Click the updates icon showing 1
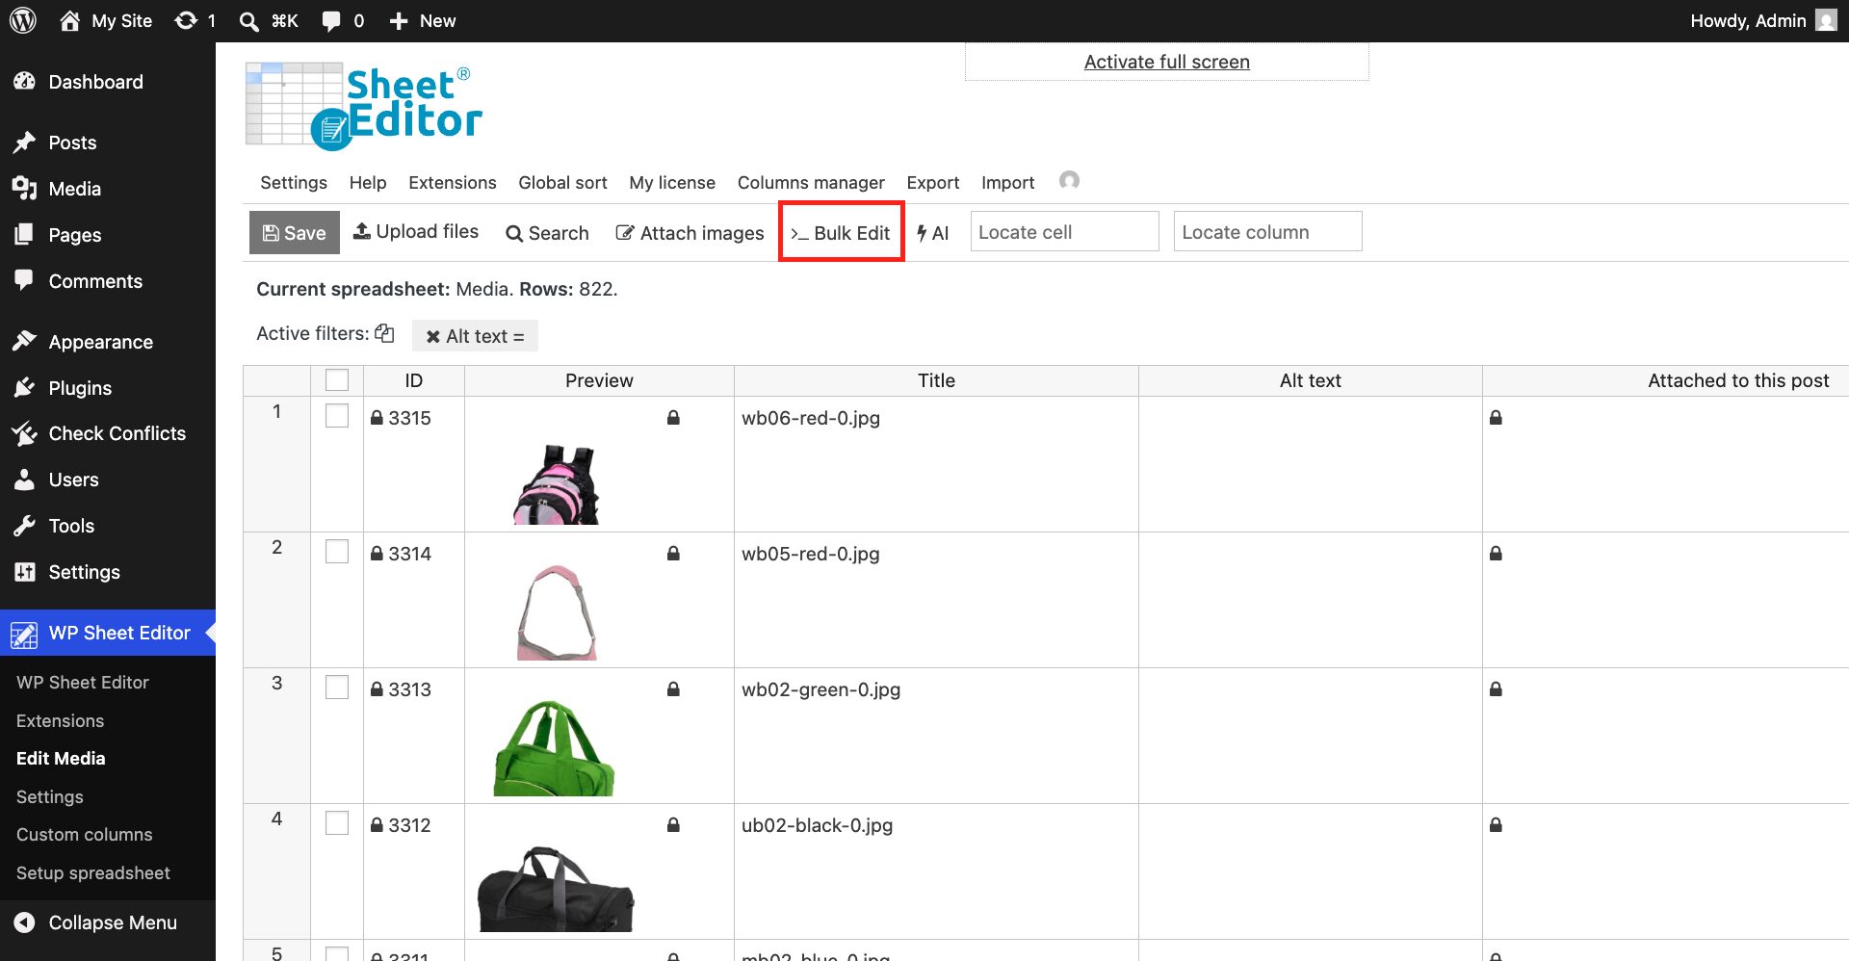The width and height of the screenshot is (1849, 961). pyautogui.click(x=195, y=20)
